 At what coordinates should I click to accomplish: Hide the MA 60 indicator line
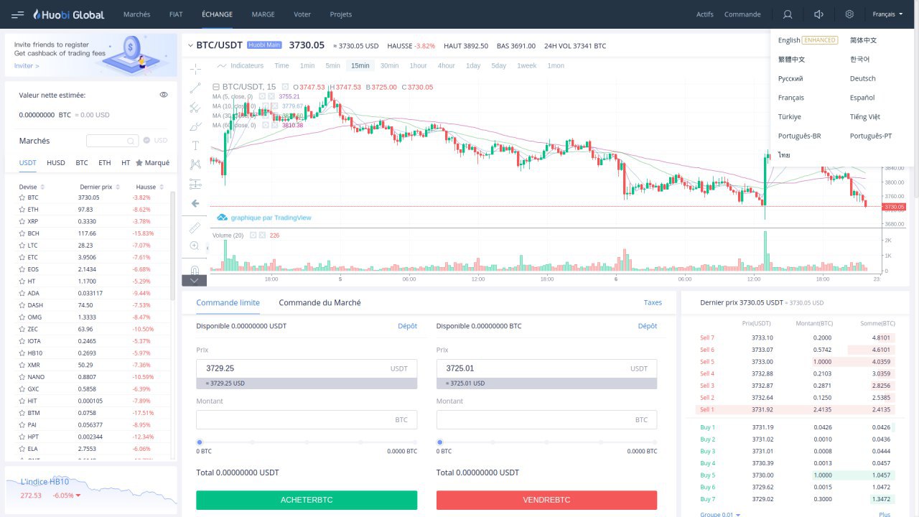click(266, 125)
